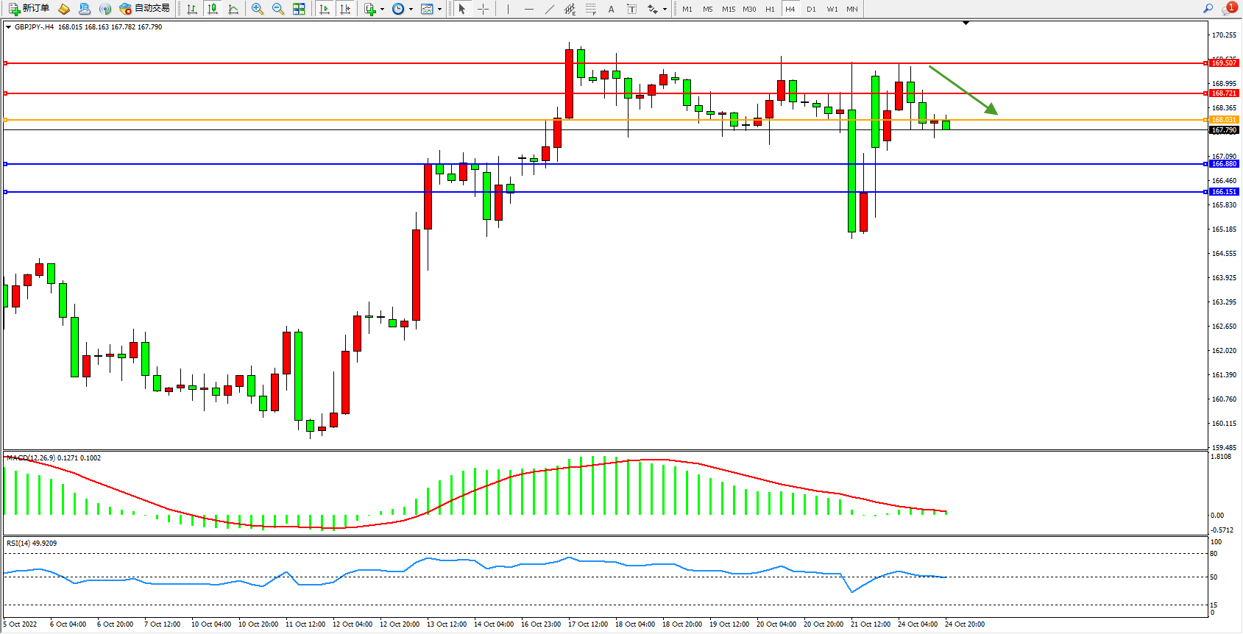Open the indicators list dropdown arrow
The image size is (1243, 634).
tap(382, 10)
